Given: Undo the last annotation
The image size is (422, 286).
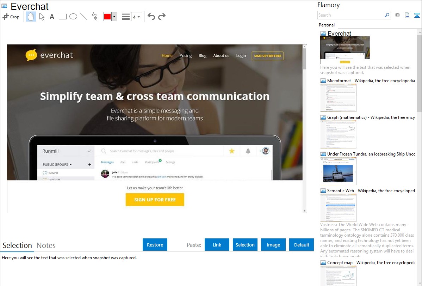Looking at the screenshot, I should click(151, 17).
